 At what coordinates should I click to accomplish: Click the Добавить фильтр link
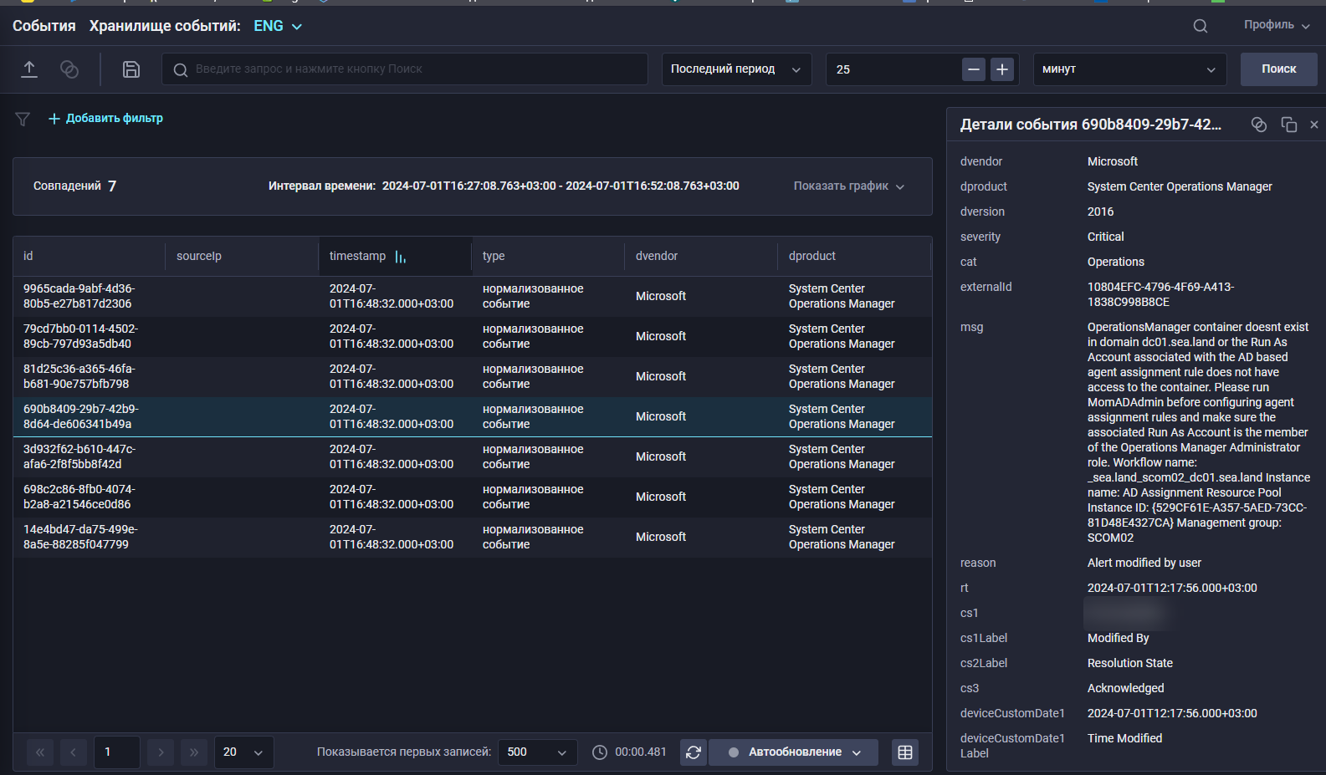pos(115,119)
